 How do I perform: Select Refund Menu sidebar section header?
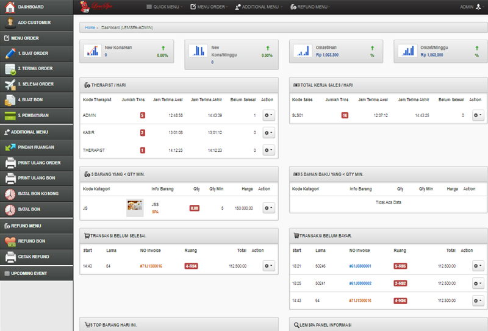pos(37,226)
